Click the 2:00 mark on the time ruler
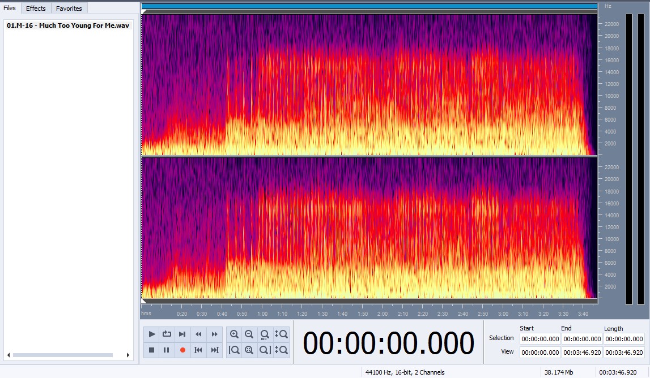This screenshot has height=378, width=650. coord(382,314)
